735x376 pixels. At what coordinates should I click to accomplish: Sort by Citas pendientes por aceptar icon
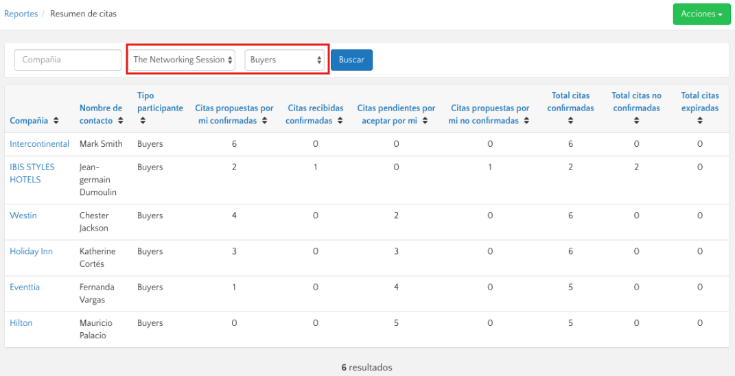[x=425, y=121]
